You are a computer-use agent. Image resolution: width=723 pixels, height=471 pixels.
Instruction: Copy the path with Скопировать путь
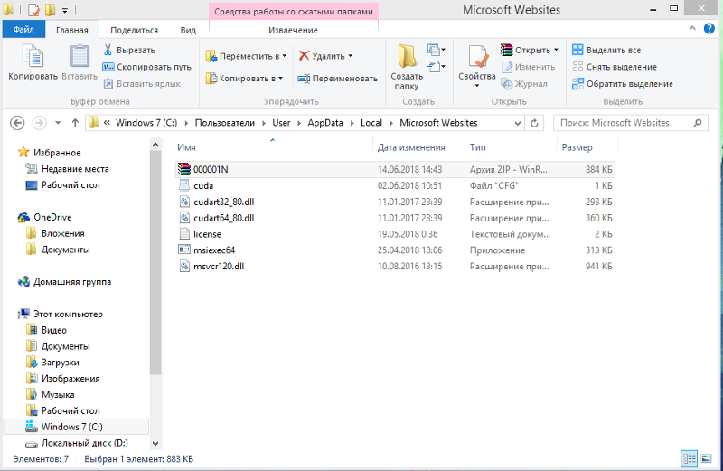pyautogui.click(x=146, y=67)
